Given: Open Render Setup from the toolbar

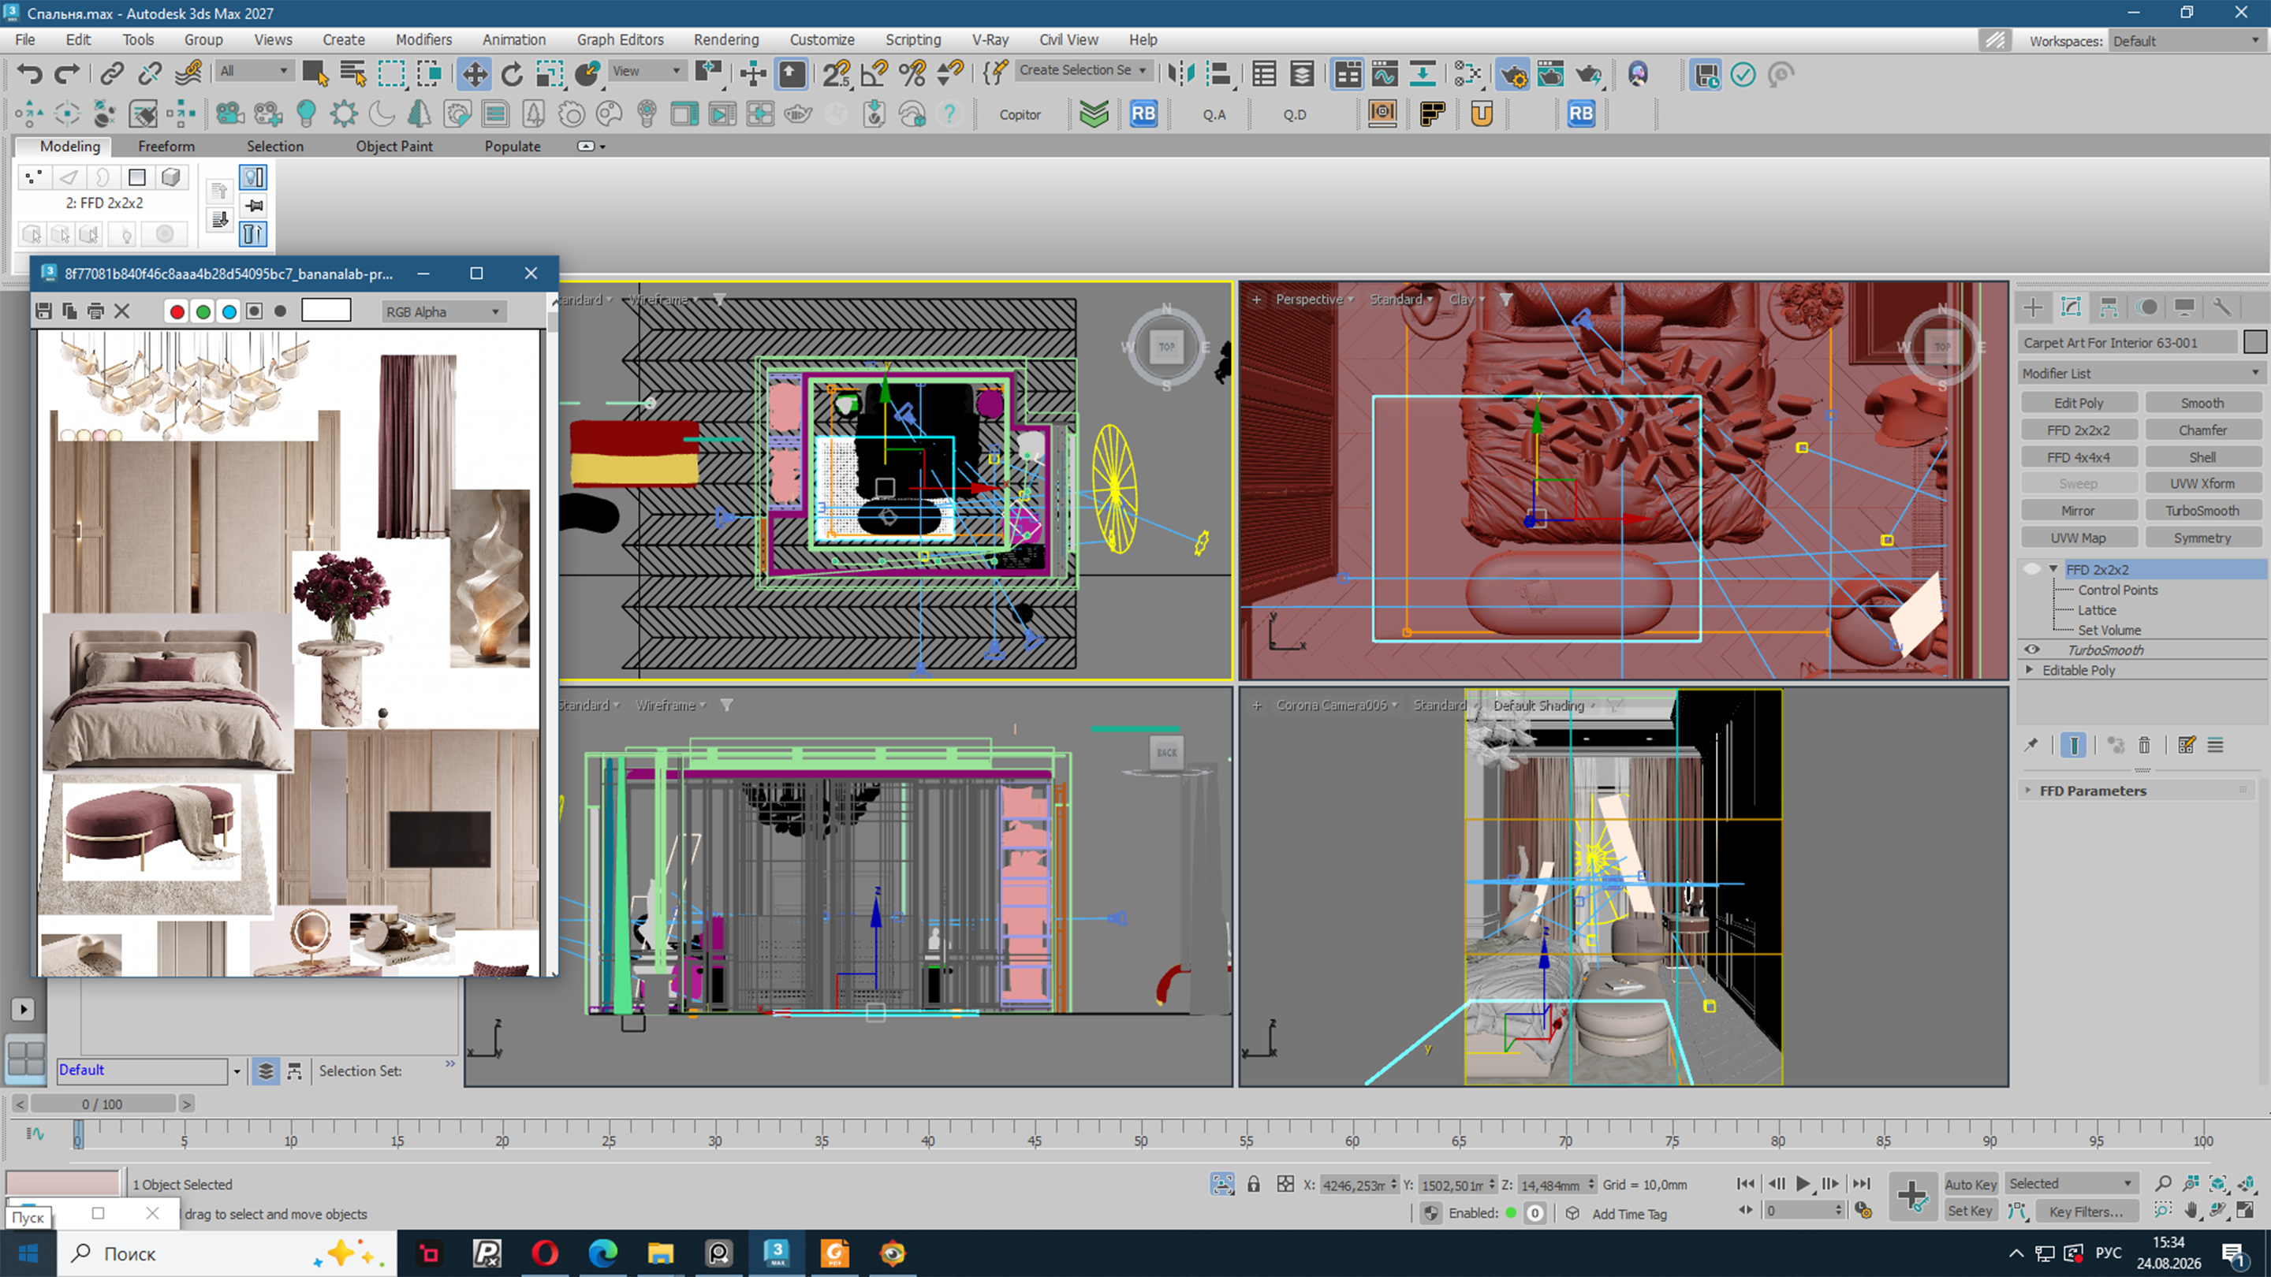Looking at the screenshot, I should click(1514, 74).
